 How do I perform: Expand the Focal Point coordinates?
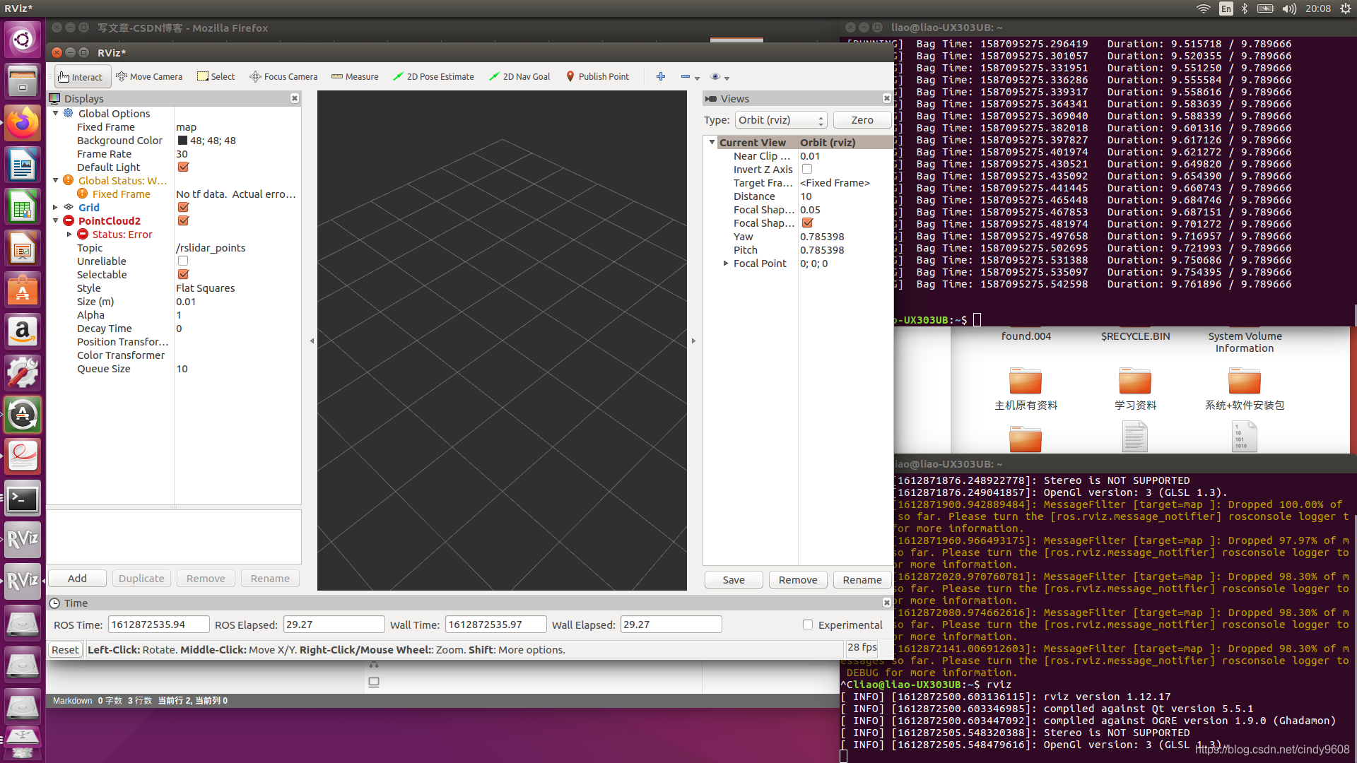(x=726, y=264)
